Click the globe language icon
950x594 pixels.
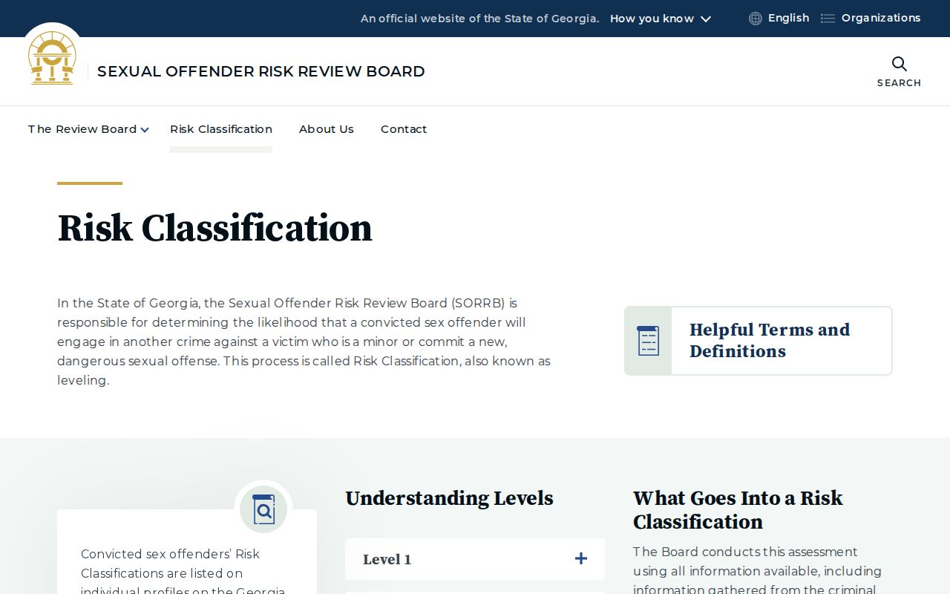(756, 19)
